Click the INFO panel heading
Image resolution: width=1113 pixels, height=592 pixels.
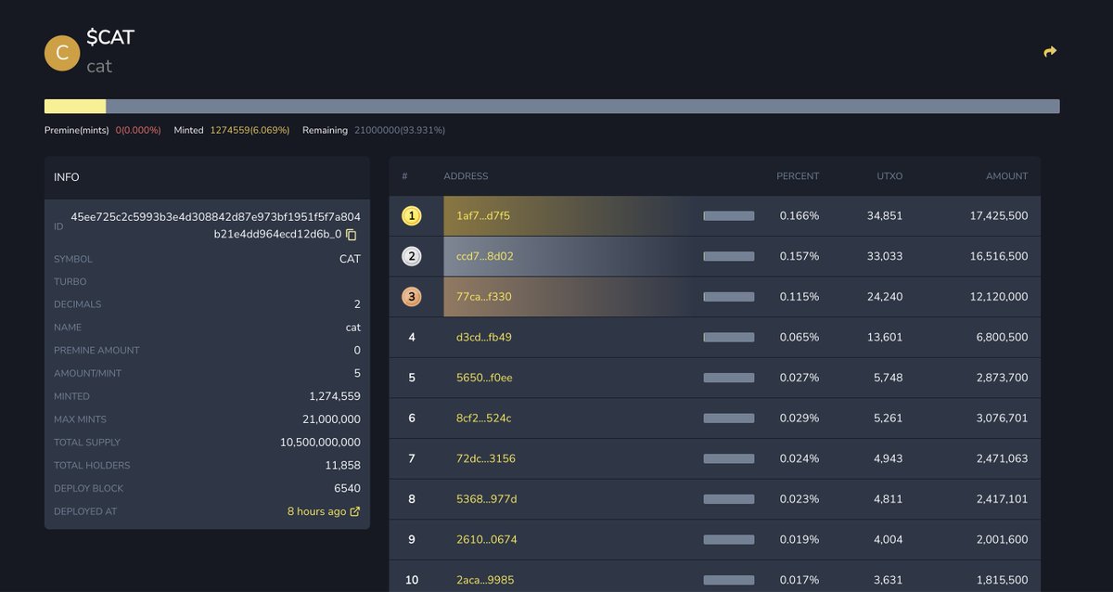point(67,177)
